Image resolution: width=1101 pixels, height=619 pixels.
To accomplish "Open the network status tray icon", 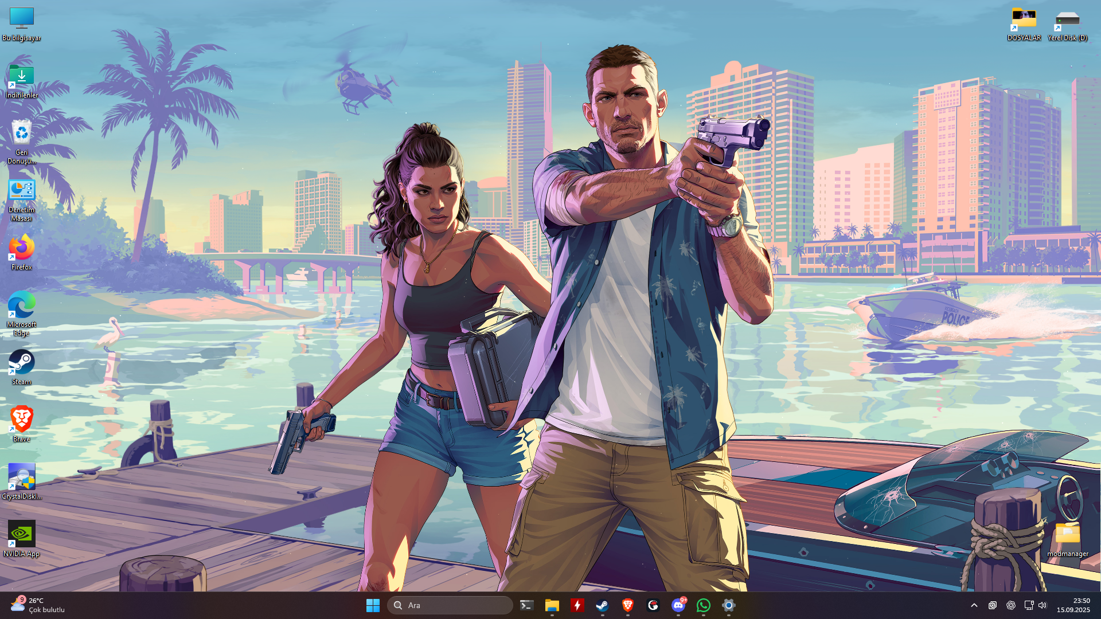I will pos(1029,605).
